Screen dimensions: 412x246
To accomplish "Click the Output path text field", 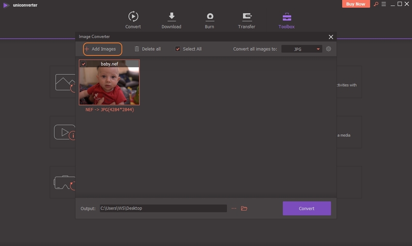I will 162,208.
